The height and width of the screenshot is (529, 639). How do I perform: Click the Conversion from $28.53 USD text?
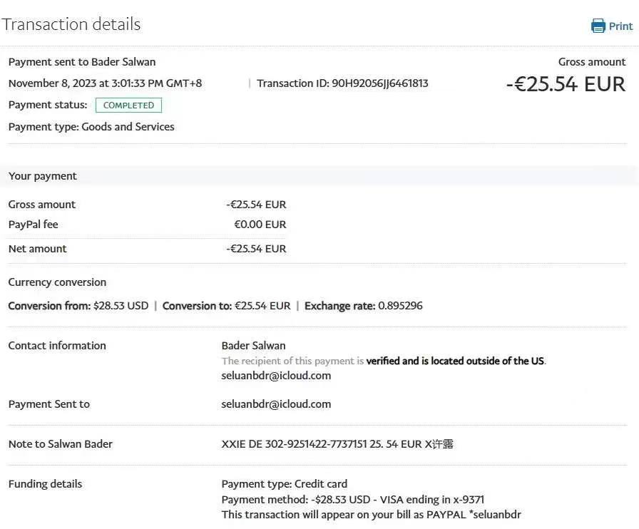[x=78, y=306]
